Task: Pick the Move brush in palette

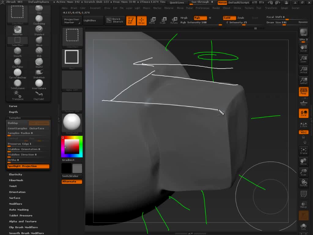Action: (39, 42)
